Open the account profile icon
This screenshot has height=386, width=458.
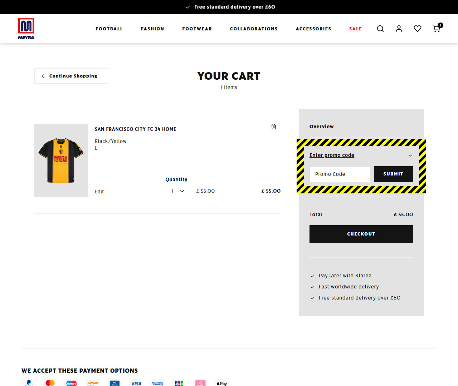(399, 29)
